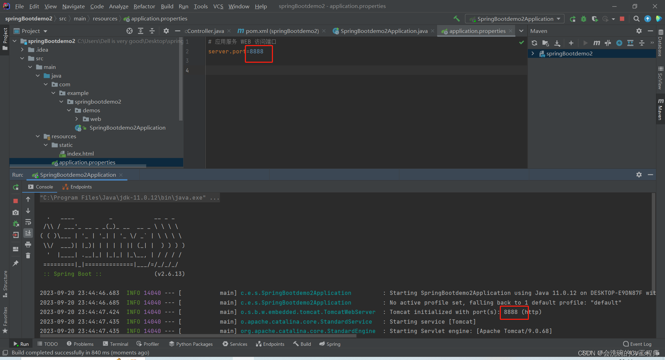Open the Refactor menu
The width and height of the screenshot is (665, 360).
pos(144,6)
